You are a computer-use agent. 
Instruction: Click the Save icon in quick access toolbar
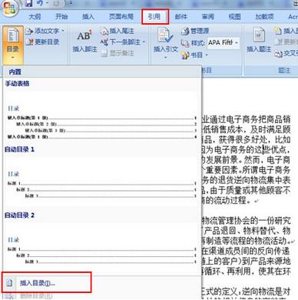[29, 3]
